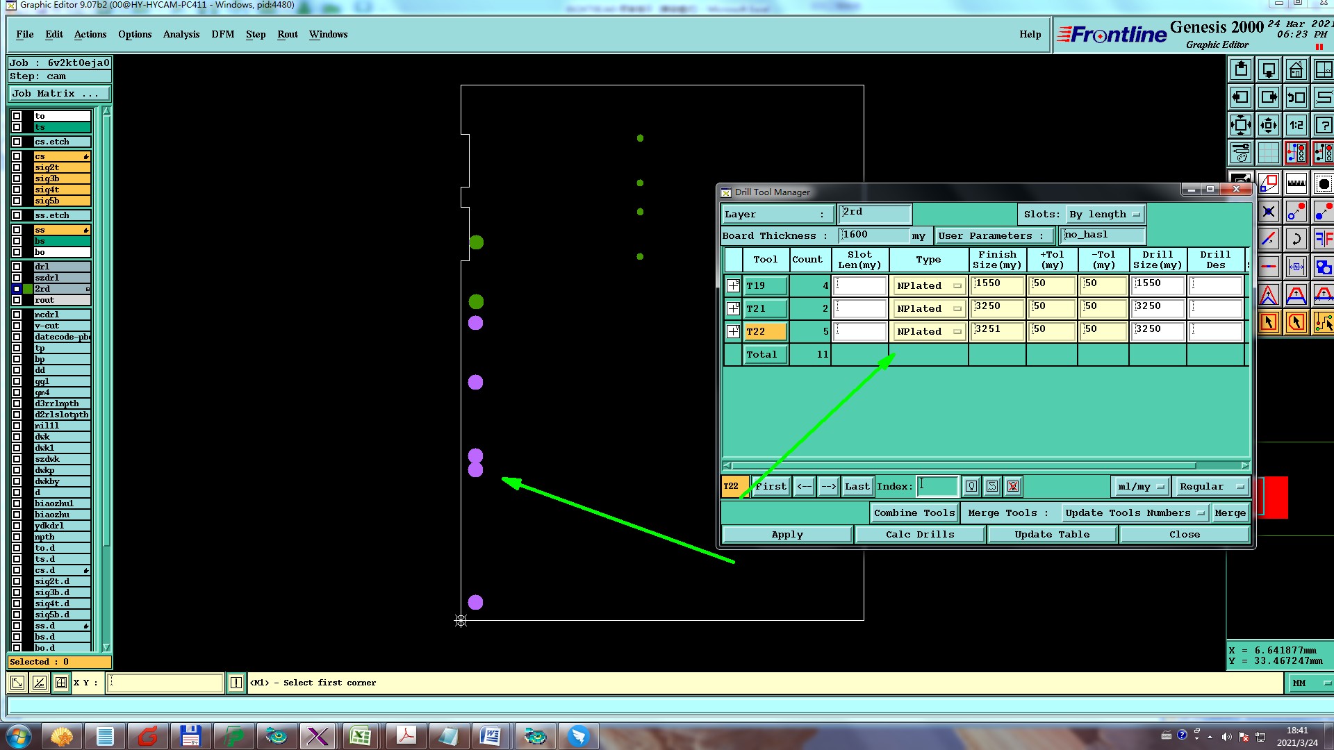Click the grid display icon
This screenshot has width=1334, height=750.
[x=1268, y=153]
